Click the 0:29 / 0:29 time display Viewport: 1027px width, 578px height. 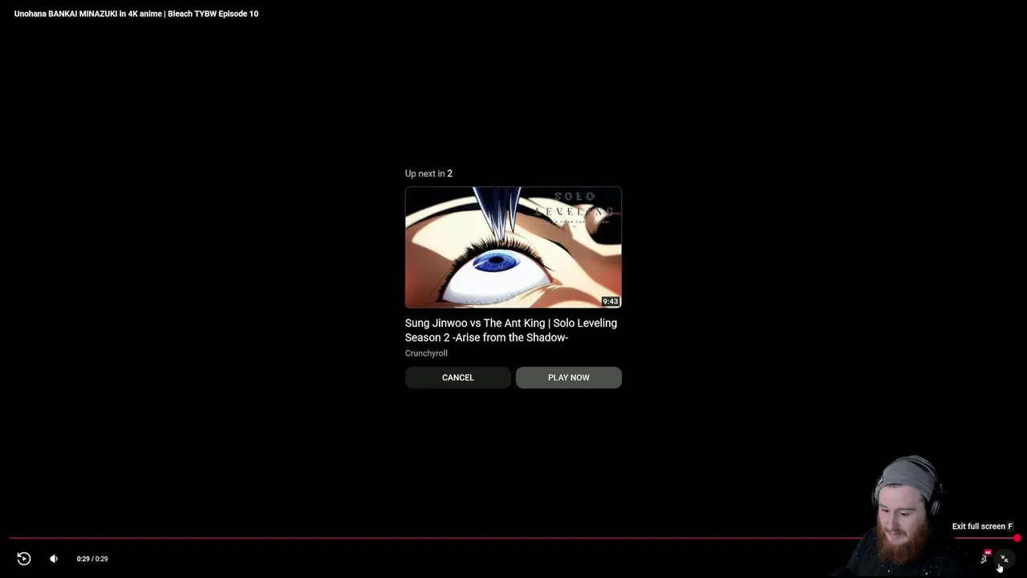click(92, 559)
